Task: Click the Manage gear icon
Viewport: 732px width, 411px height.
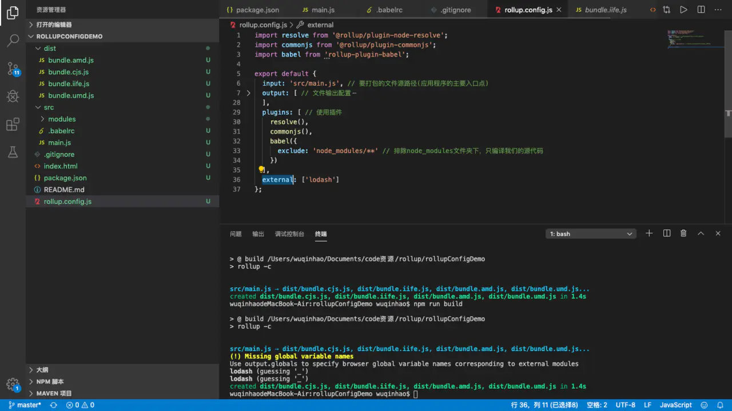Action: pos(13,384)
